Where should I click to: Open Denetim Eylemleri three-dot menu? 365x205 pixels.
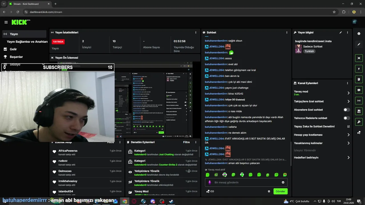click(x=196, y=142)
